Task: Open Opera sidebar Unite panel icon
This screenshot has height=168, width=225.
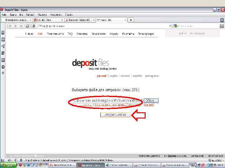Action: coord(3,46)
